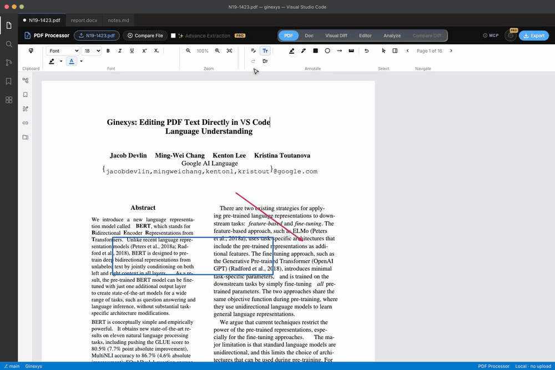Select the N19-1423.pdf editor tab
The height and width of the screenshot is (370, 555).
pyautogui.click(x=42, y=20)
